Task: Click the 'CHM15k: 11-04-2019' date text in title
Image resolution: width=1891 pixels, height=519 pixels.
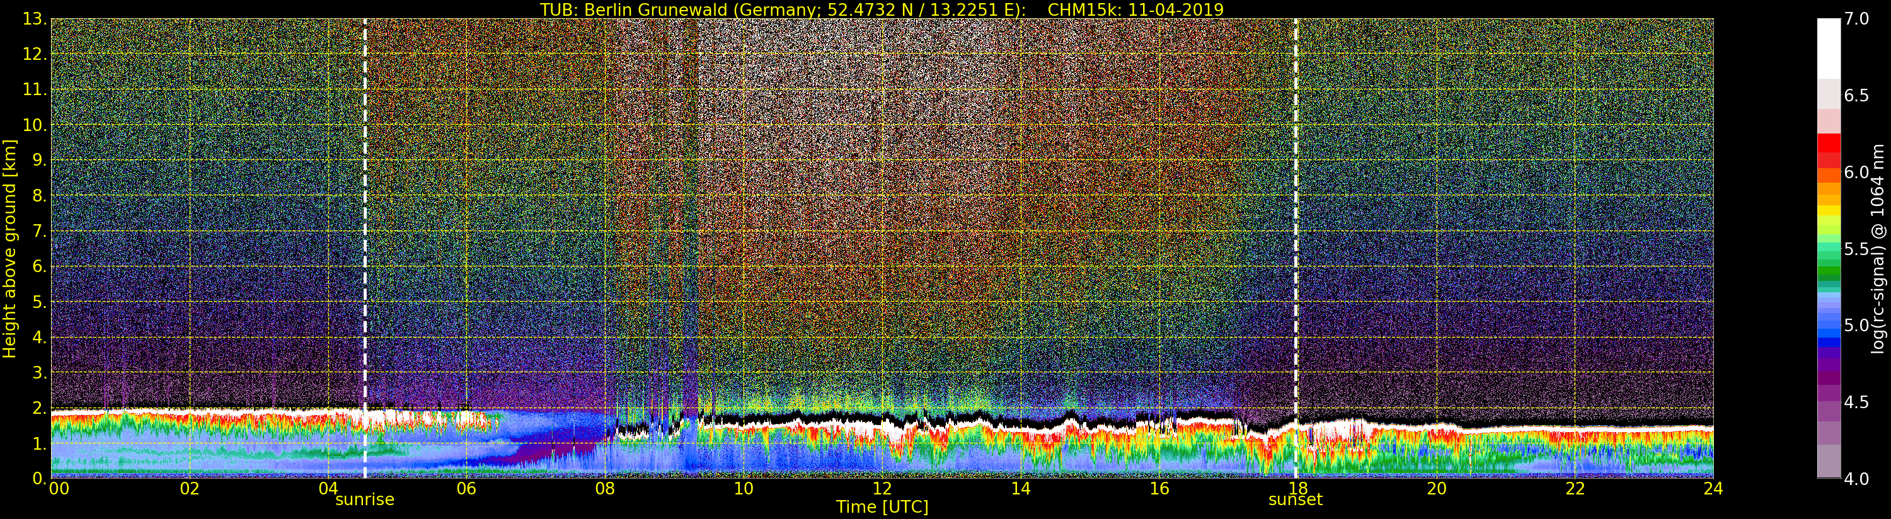Action: click(1135, 9)
